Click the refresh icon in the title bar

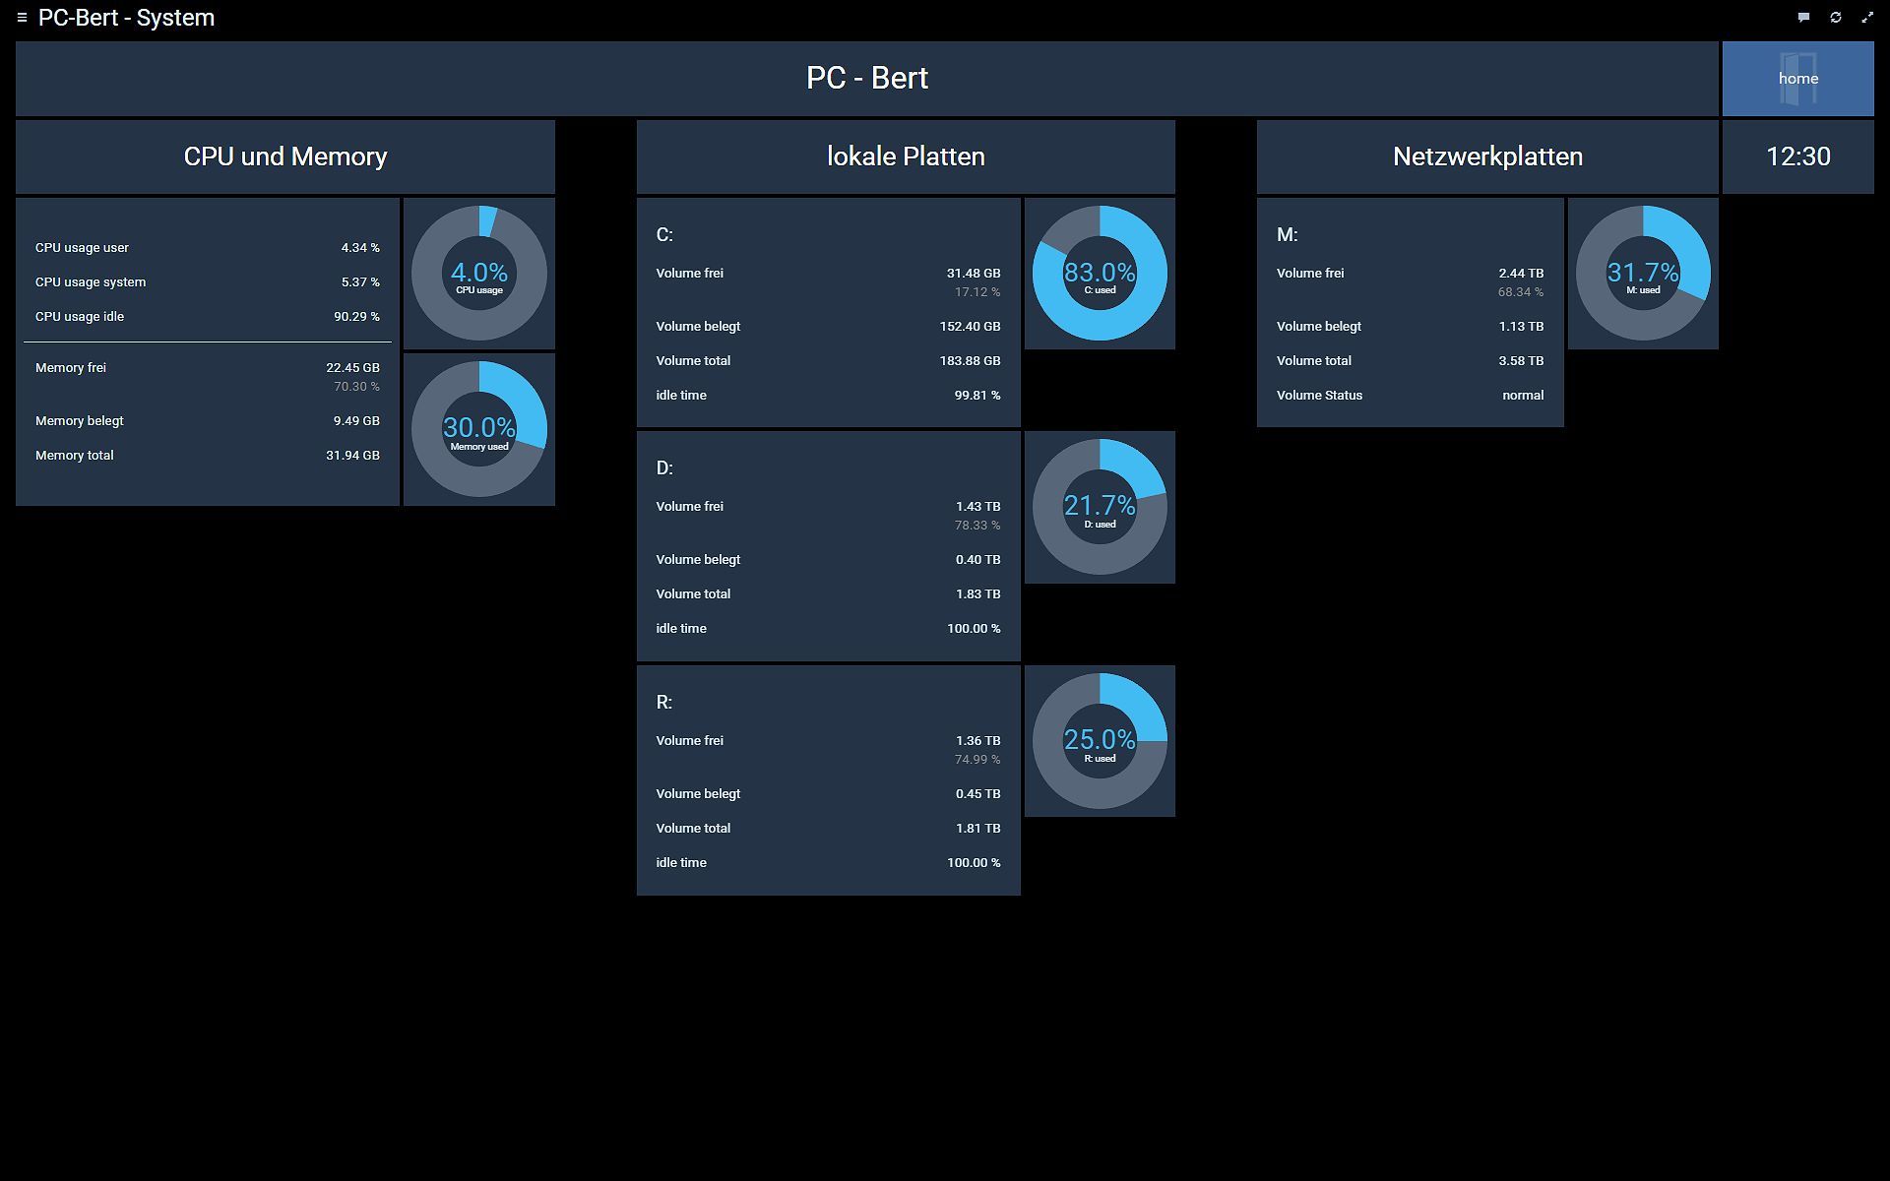1836,18
